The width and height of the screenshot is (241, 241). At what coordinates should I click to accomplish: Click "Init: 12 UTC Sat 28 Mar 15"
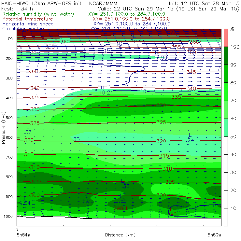pyautogui.click(x=204, y=3)
